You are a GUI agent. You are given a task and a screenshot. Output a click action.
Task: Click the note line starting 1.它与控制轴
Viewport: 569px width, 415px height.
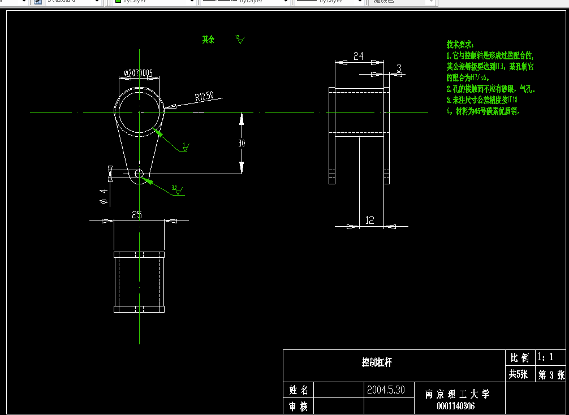click(490, 56)
